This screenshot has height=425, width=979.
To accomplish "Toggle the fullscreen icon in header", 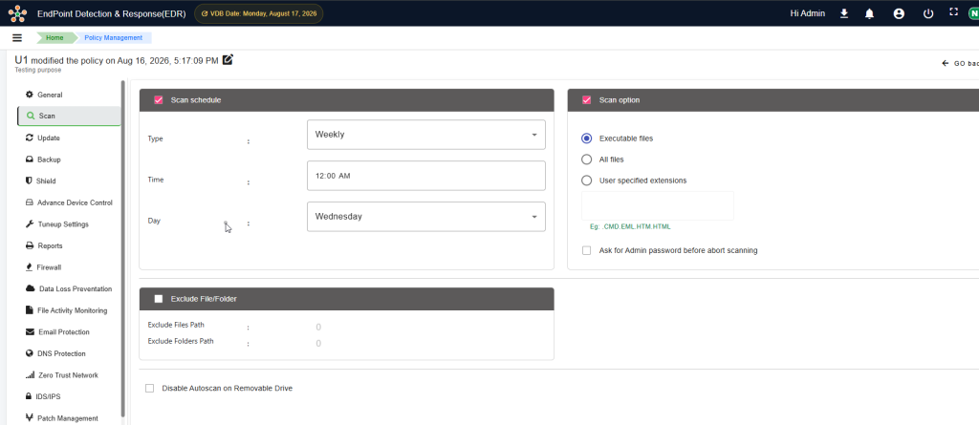I will (x=953, y=11).
